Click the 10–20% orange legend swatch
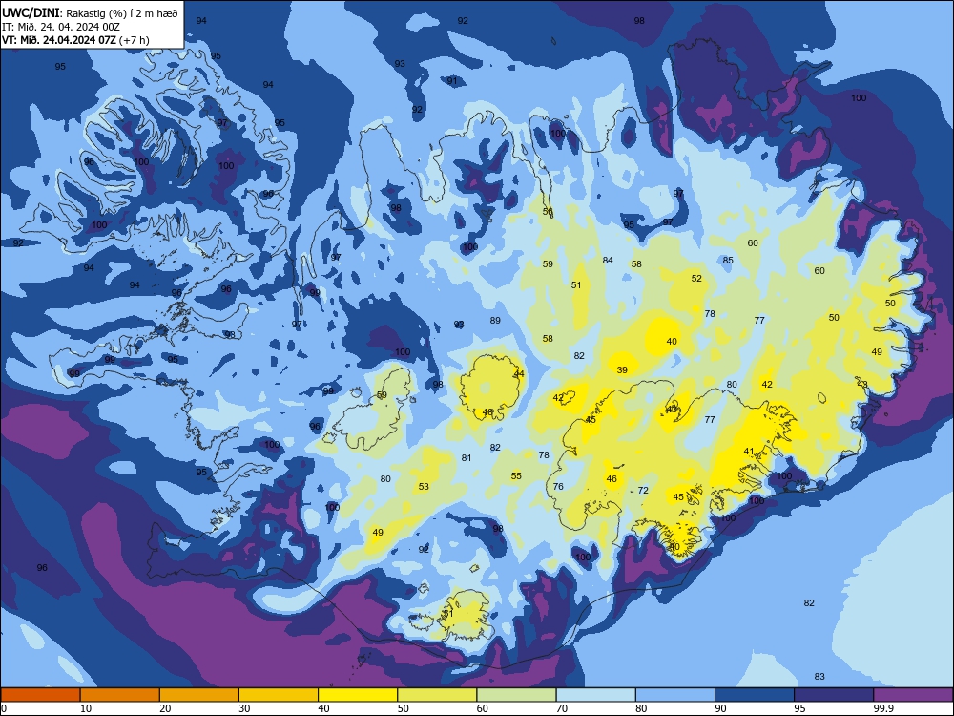Image resolution: width=954 pixels, height=716 pixels. (x=120, y=695)
